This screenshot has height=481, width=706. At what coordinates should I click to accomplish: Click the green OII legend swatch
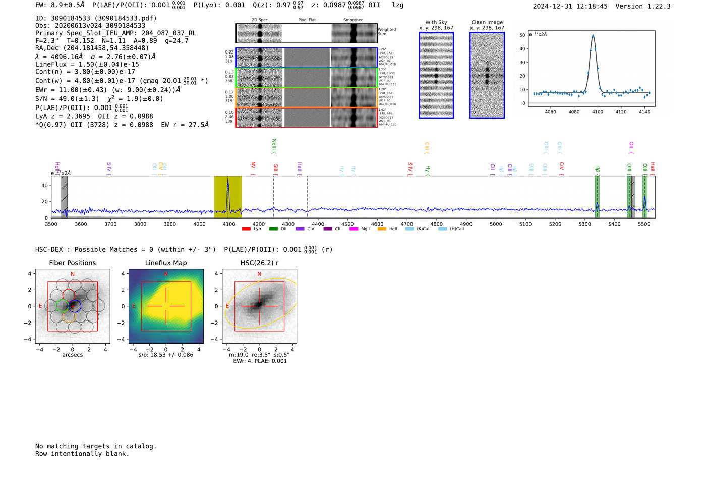[x=273, y=229]
